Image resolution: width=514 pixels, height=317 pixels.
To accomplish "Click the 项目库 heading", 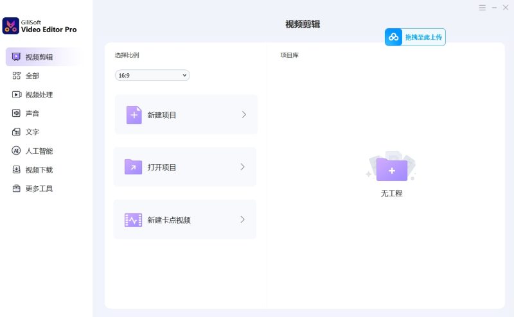I will tap(290, 55).
